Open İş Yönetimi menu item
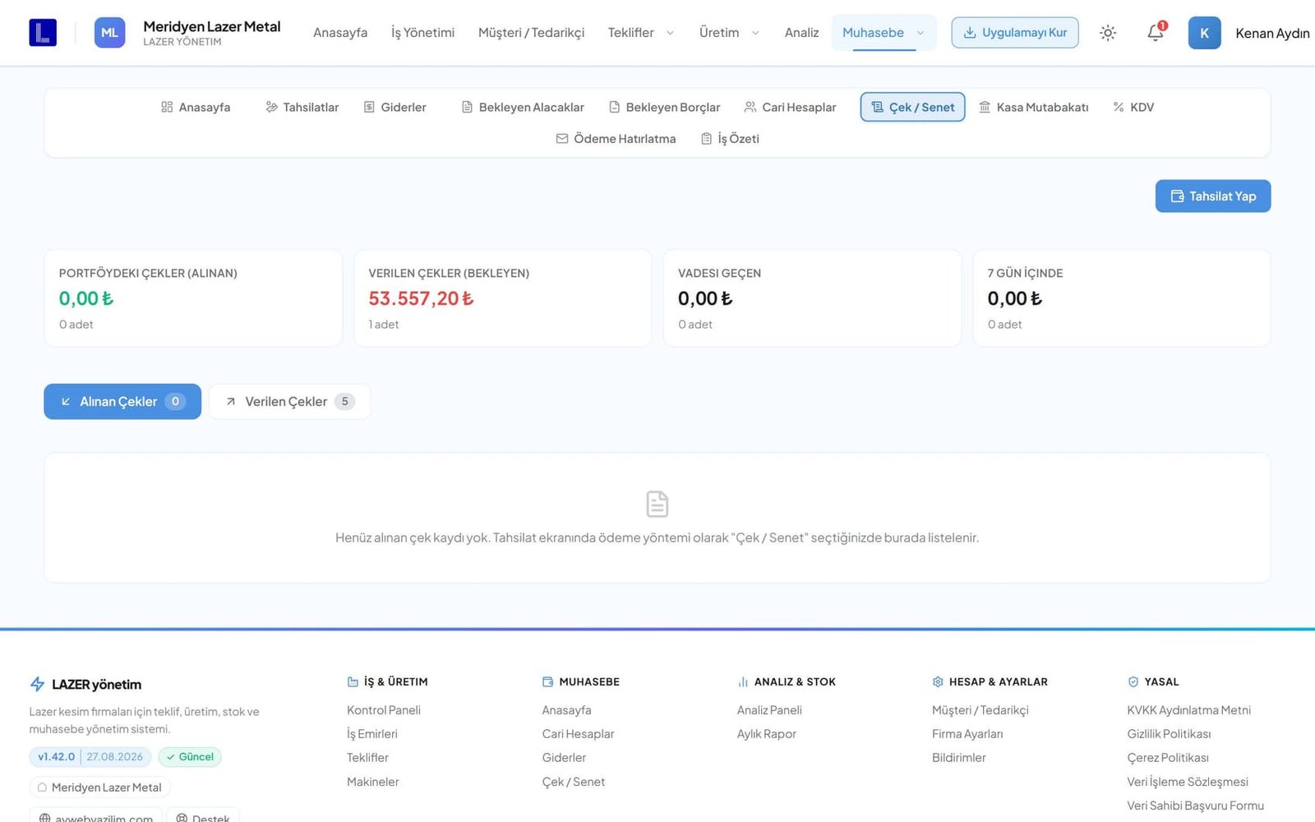 tap(422, 33)
